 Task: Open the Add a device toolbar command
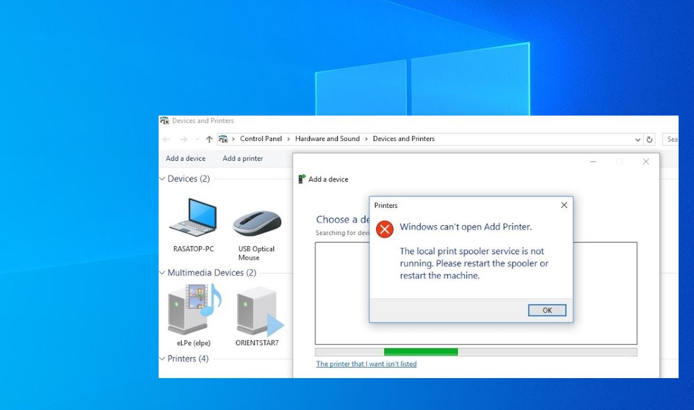point(186,158)
